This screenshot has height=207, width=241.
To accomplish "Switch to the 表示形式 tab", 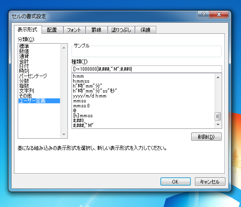I will (x=28, y=29).
